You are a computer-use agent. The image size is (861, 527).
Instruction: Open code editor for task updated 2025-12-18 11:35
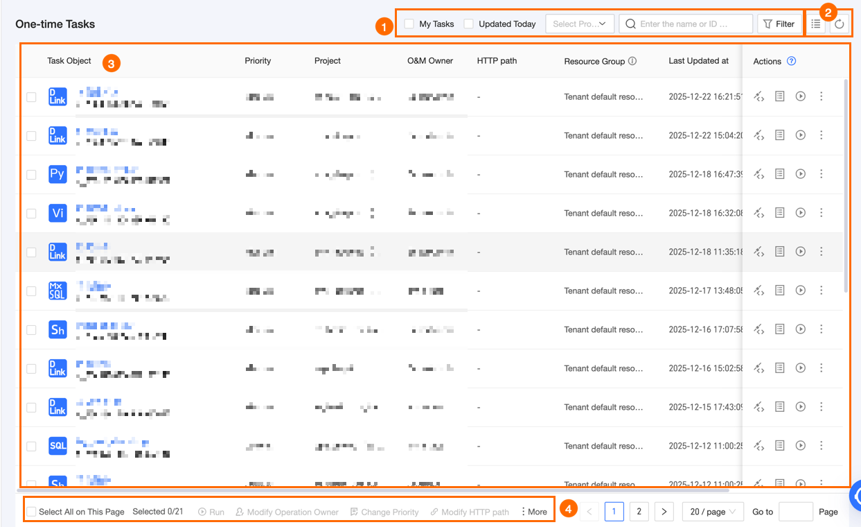(759, 252)
